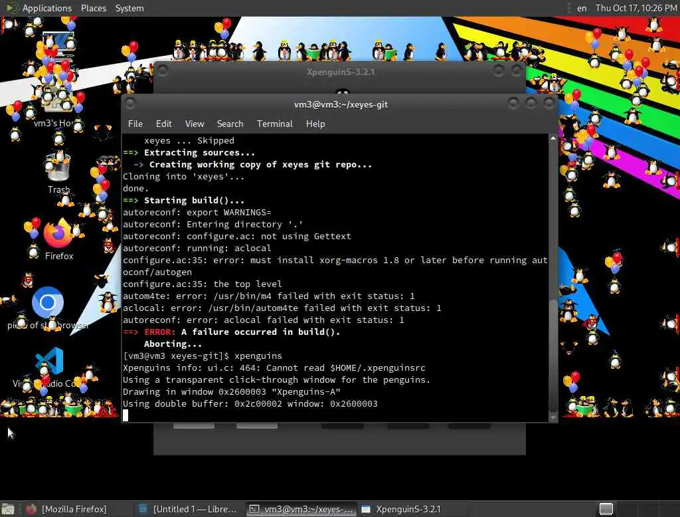The width and height of the screenshot is (680, 517).
Task: Open the Search menu in terminal
Action: click(x=230, y=124)
